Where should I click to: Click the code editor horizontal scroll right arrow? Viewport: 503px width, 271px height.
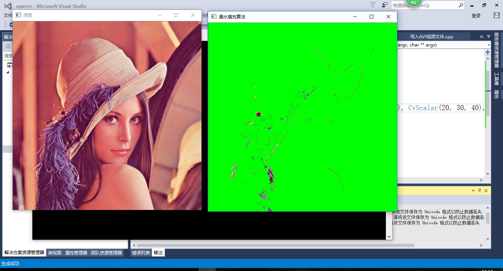481,180
